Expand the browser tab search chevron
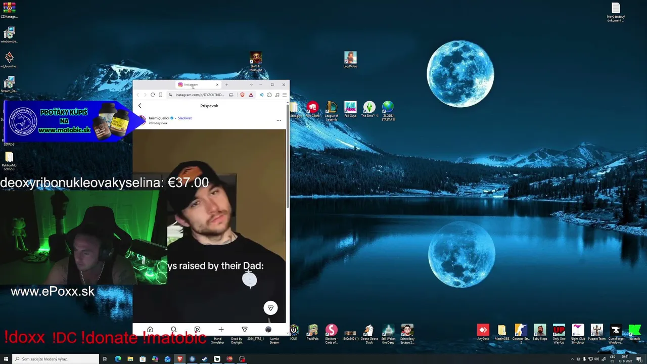The height and width of the screenshot is (364, 647). 251,84
